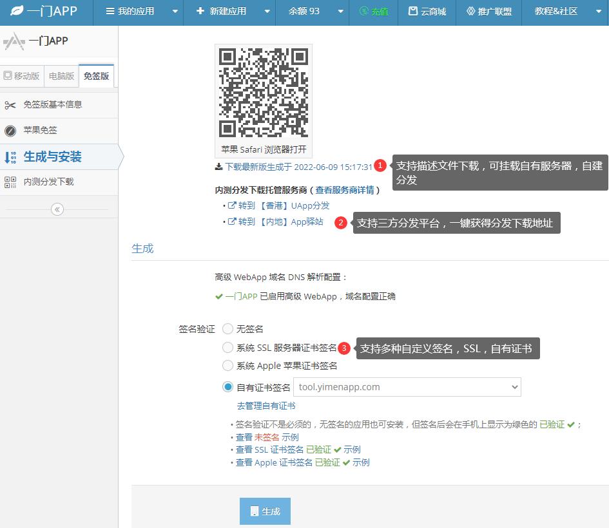Viewport: 609px width, 528px height.
Task: Click external-link icon beside 【香港】UApp分发
Action: (232, 205)
